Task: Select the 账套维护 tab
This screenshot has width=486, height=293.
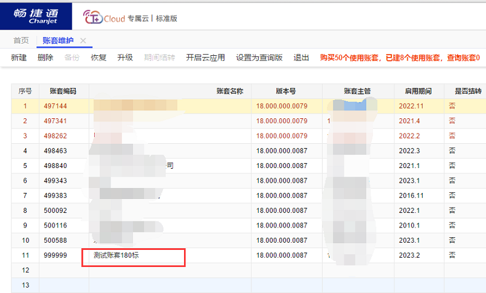Action: (x=58, y=41)
